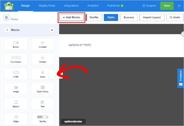
Task: Select the wpforms shortcode text in canvas
Action: 80,45
